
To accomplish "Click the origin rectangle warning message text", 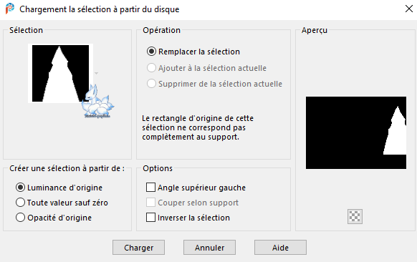I will (x=198, y=127).
